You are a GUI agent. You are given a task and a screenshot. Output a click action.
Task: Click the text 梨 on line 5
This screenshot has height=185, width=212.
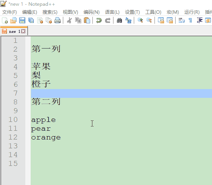[x=36, y=75]
